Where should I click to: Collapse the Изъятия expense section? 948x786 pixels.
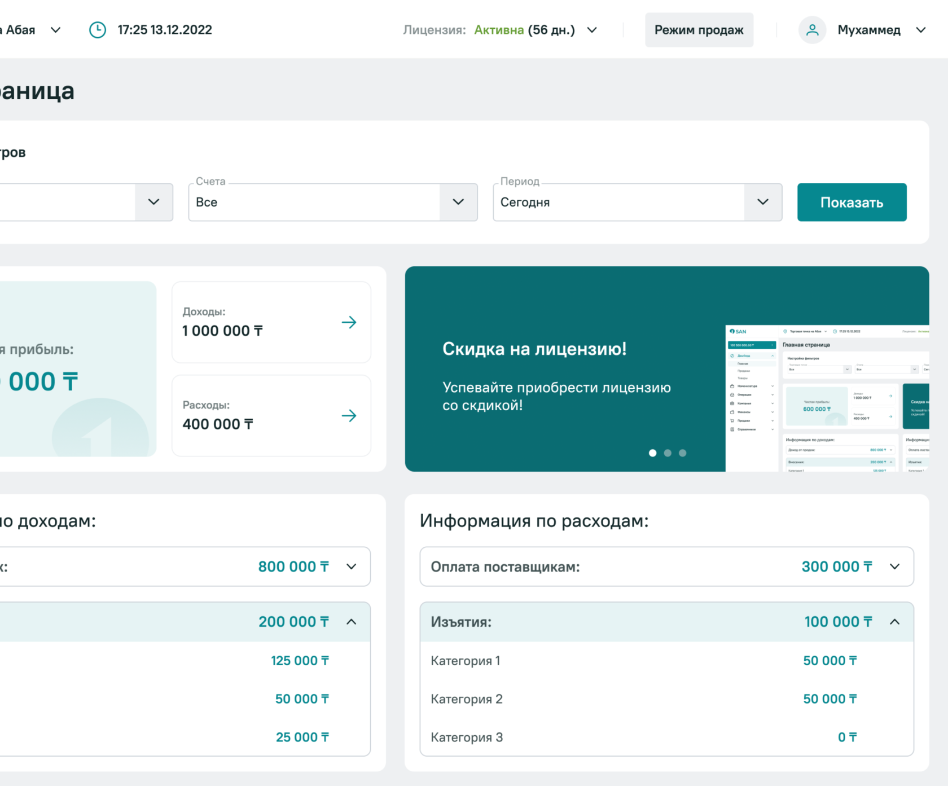coord(894,622)
